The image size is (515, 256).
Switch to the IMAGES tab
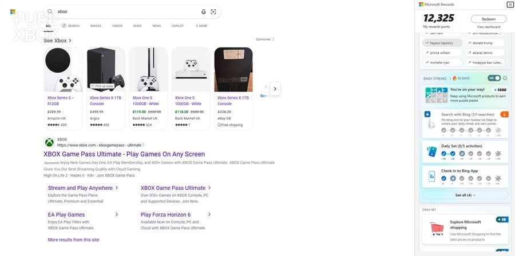point(96,26)
